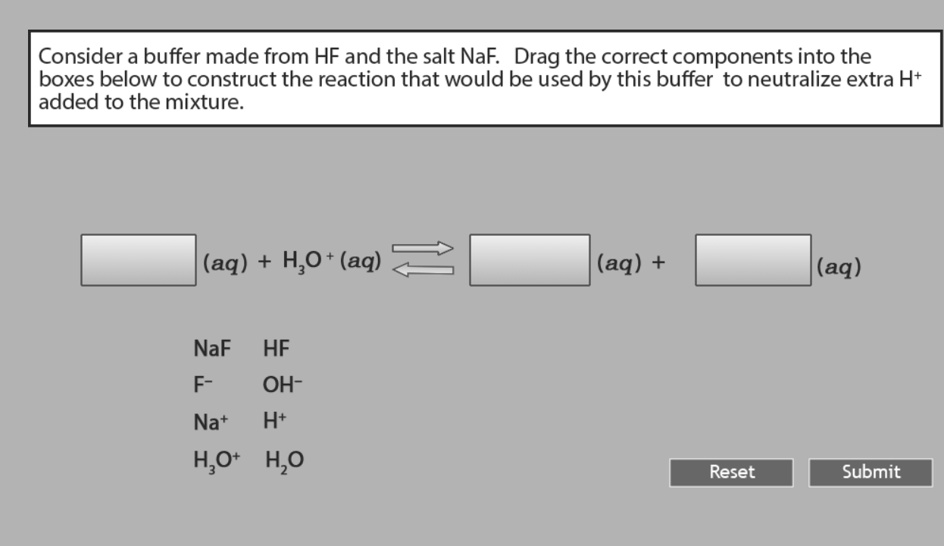Select the H₂O component
This screenshot has width=944, height=546.
point(283,460)
